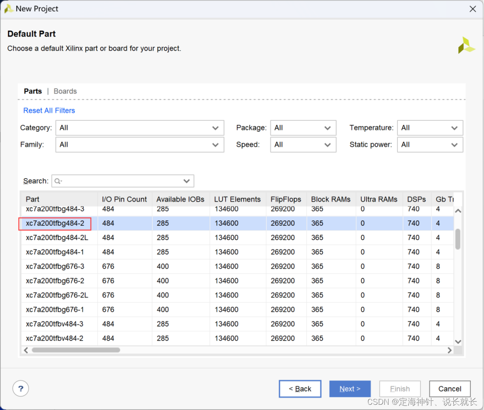Image resolution: width=484 pixels, height=410 pixels.
Task: Select part xc7a200tfbv484-2
Action: point(55,338)
